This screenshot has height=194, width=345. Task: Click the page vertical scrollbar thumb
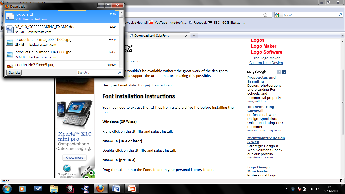pos(342,102)
